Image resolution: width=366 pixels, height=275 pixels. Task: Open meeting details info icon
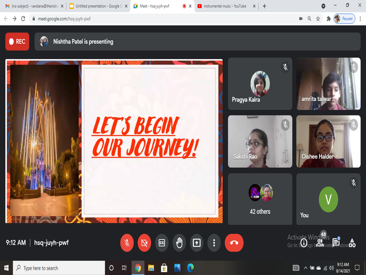point(304,243)
